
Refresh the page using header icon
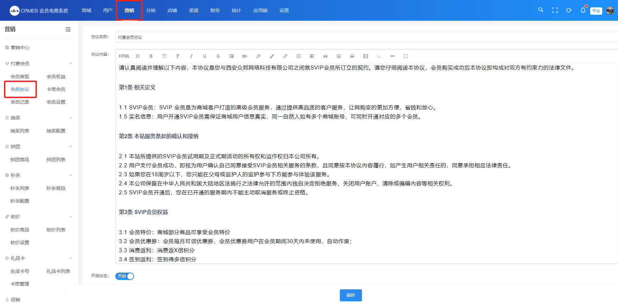click(569, 10)
